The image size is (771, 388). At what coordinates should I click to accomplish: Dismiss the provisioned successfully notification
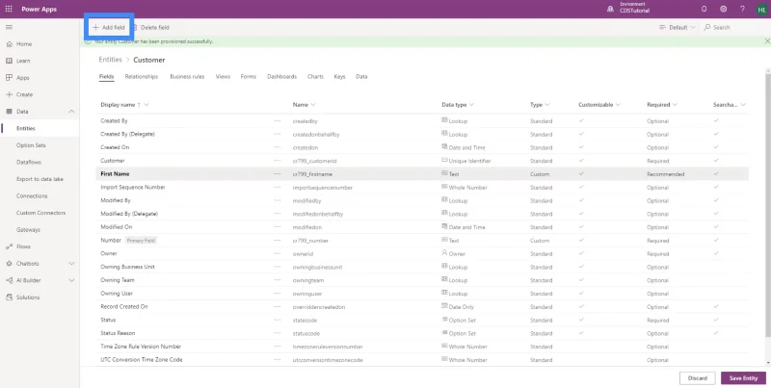(766, 41)
